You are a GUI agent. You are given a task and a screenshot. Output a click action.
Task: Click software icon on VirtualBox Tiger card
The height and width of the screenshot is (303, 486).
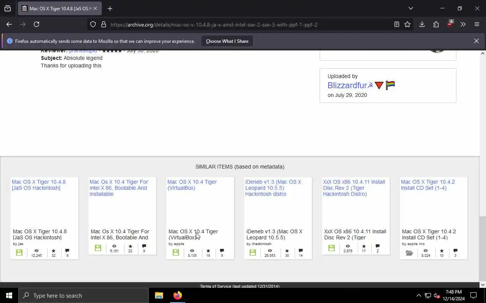[176, 253]
